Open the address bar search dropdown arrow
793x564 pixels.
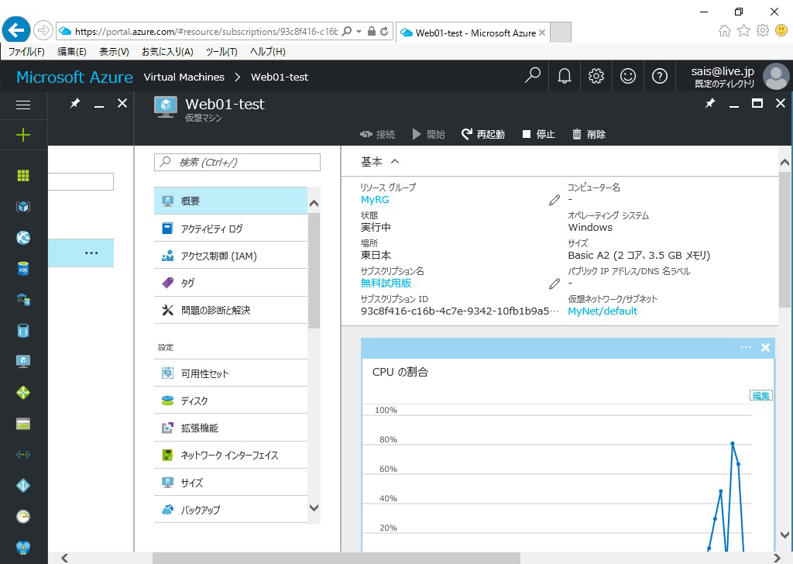pyautogui.click(x=359, y=31)
